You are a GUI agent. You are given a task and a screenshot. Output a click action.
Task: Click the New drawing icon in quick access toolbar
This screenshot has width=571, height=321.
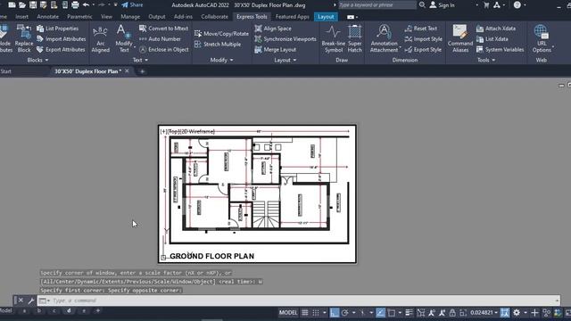(x=12, y=5)
